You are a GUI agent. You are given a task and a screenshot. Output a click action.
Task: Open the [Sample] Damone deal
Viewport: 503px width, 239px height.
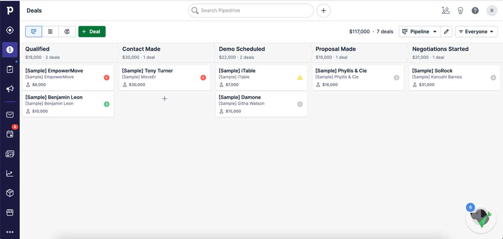(261, 104)
